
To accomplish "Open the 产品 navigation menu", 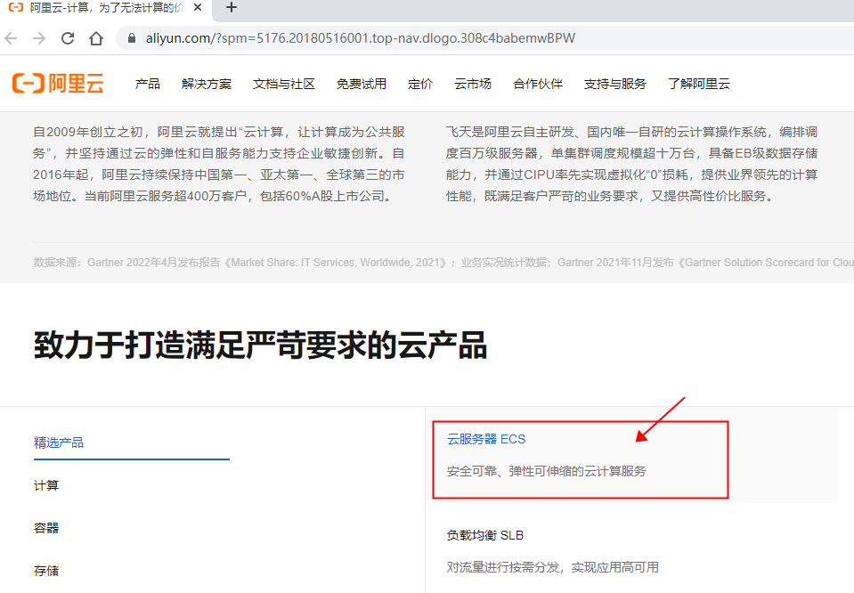I will point(148,84).
